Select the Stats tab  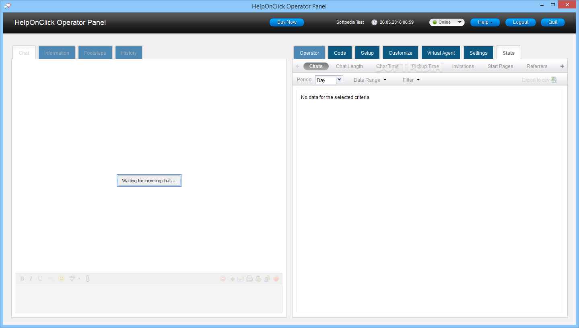click(x=509, y=53)
